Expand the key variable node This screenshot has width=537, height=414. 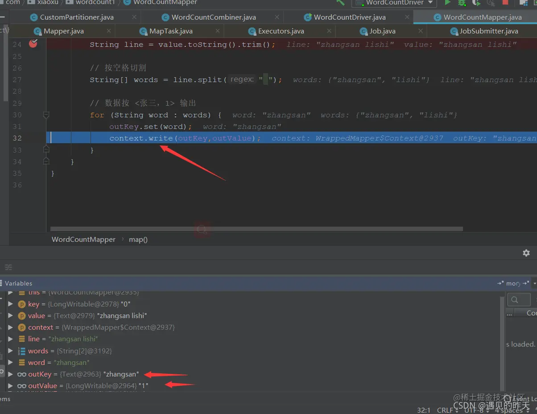tap(10, 304)
